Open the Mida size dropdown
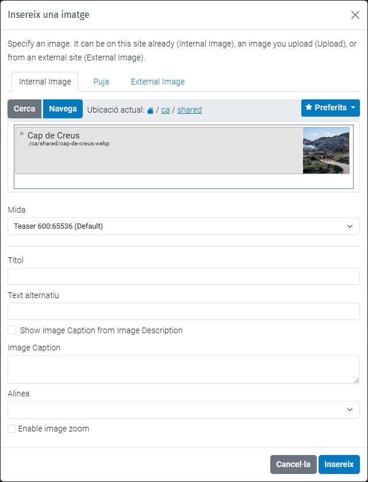The height and width of the screenshot is (482, 368). point(183,226)
